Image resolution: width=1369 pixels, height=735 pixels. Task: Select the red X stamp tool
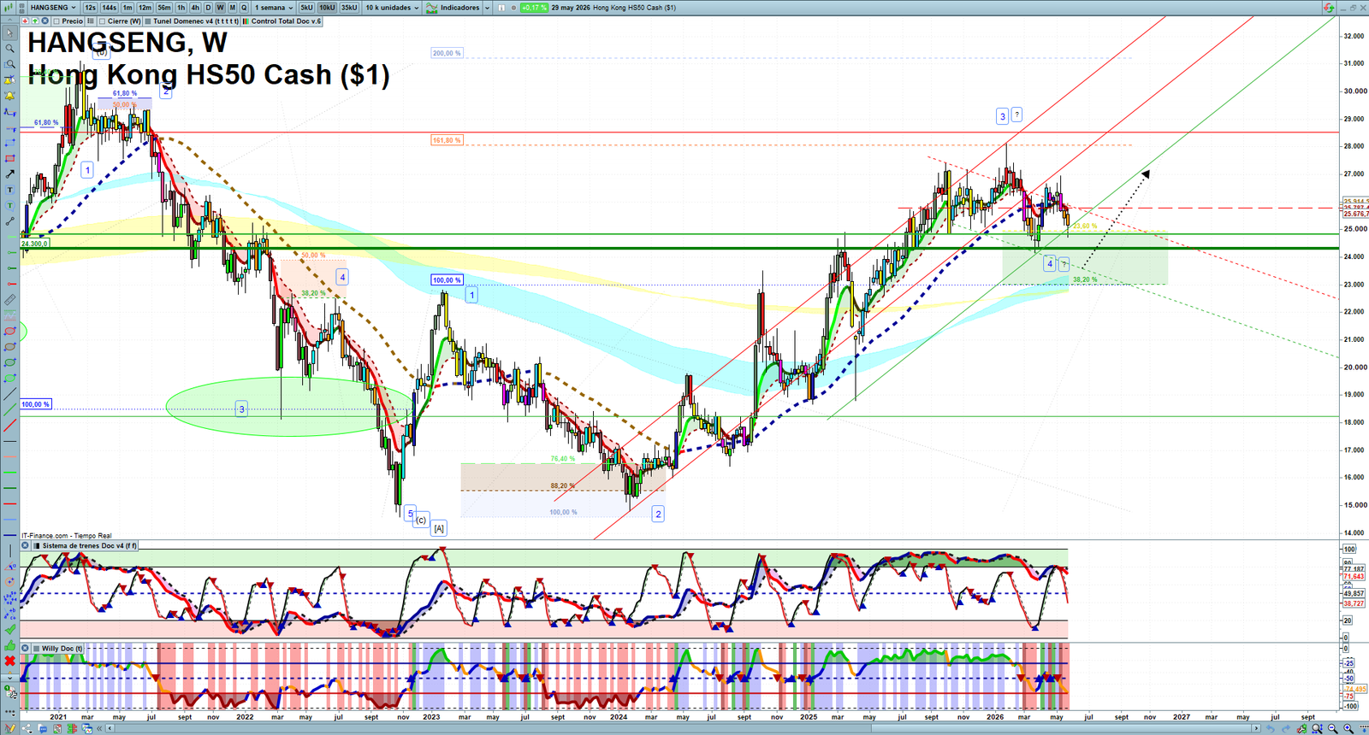[x=10, y=661]
